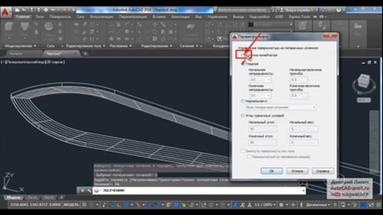This screenshot has height=215, width=383.
Task: Switch to the Тело ribbon tab
Action: coord(39,17)
